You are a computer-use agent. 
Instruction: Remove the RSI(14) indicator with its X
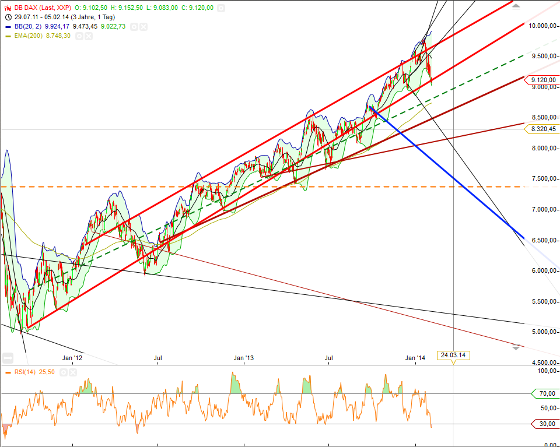[x=72, y=372]
